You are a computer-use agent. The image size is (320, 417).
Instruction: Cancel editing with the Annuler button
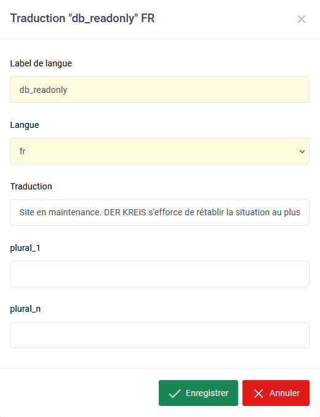[276, 393]
